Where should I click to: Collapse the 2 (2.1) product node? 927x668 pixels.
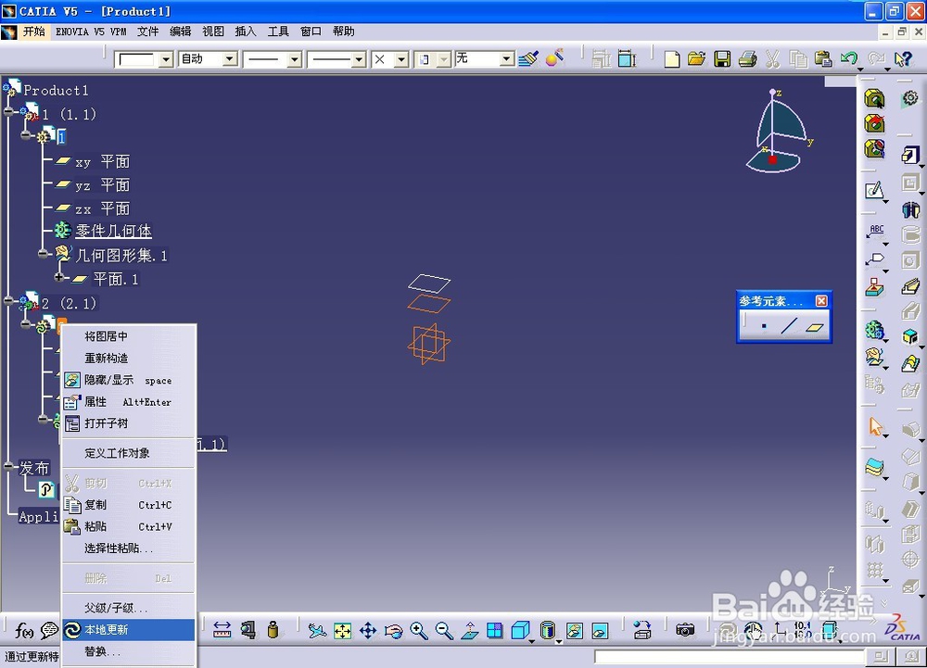click(x=9, y=300)
